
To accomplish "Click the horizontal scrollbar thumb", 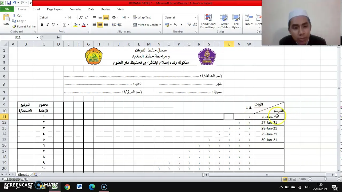I will click(x=267, y=175).
